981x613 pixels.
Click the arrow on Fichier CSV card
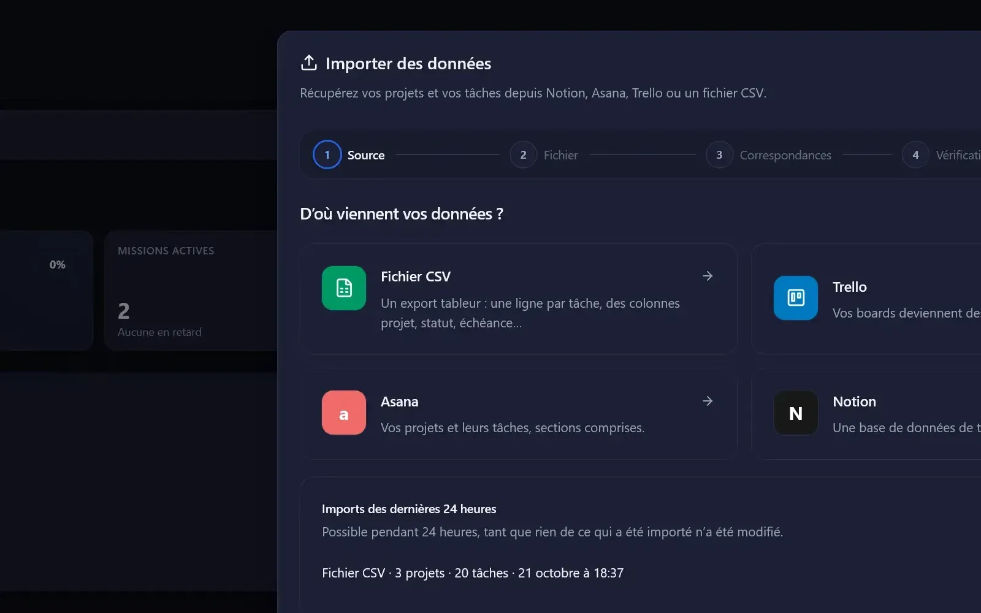coord(708,276)
